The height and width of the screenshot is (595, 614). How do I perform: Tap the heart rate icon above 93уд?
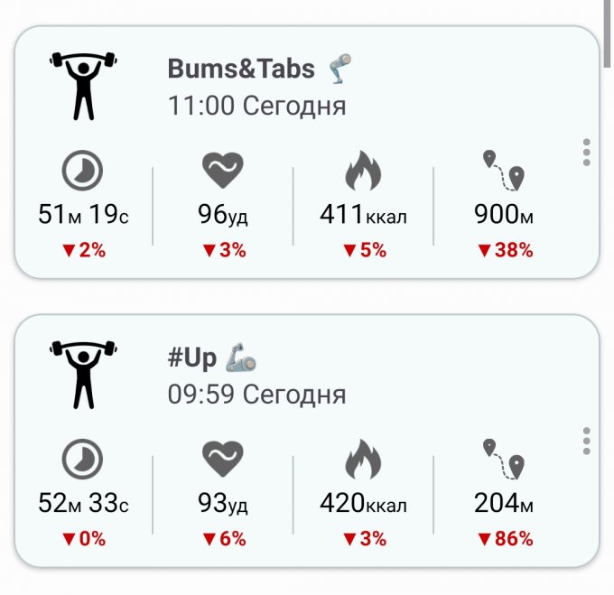[x=222, y=460]
